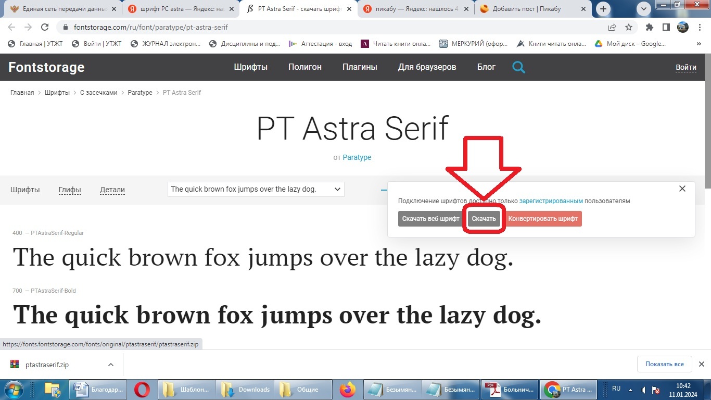This screenshot has width=711, height=400.
Task: Launch Opera from the taskbar
Action: pos(142,389)
